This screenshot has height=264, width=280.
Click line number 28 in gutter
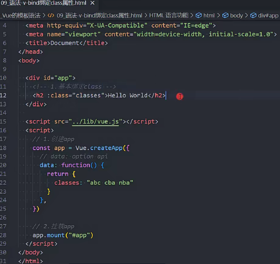[3, 235]
